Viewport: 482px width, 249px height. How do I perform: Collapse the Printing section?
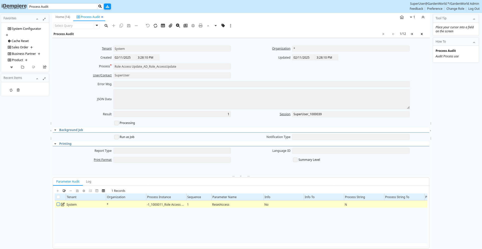click(x=55, y=144)
